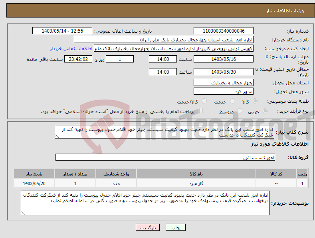The width and height of the screenshot is (315, 238).
Task: Click the resize handle of description textarea
Action: click(x=57, y=136)
